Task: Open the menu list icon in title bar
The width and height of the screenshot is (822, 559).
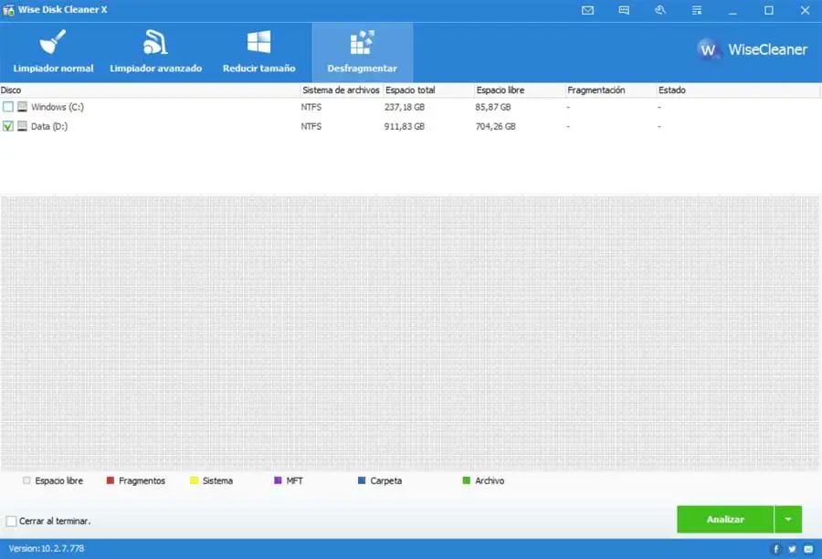Action: click(x=697, y=10)
